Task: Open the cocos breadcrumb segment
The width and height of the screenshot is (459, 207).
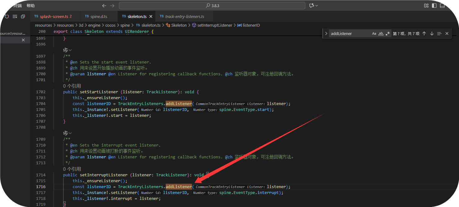Action: coord(110,25)
